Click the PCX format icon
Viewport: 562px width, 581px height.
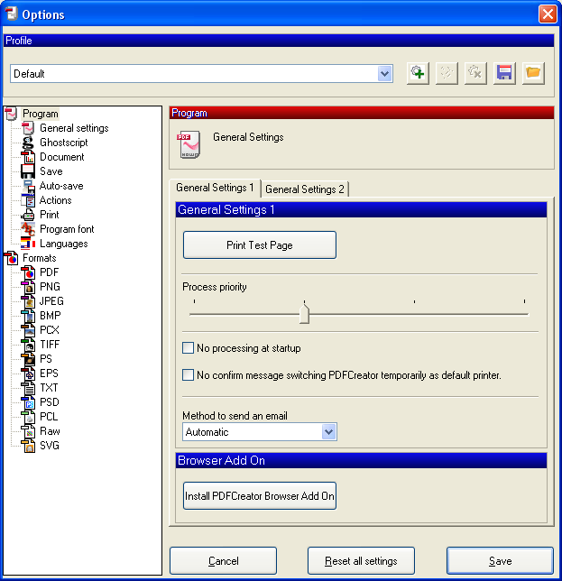(28, 330)
